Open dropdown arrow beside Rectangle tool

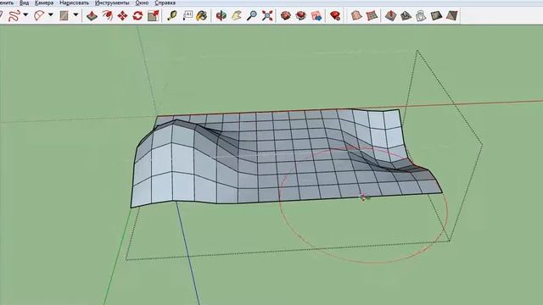(76, 15)
